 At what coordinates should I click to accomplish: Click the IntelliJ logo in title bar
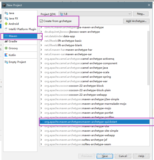tap(4, 5)
